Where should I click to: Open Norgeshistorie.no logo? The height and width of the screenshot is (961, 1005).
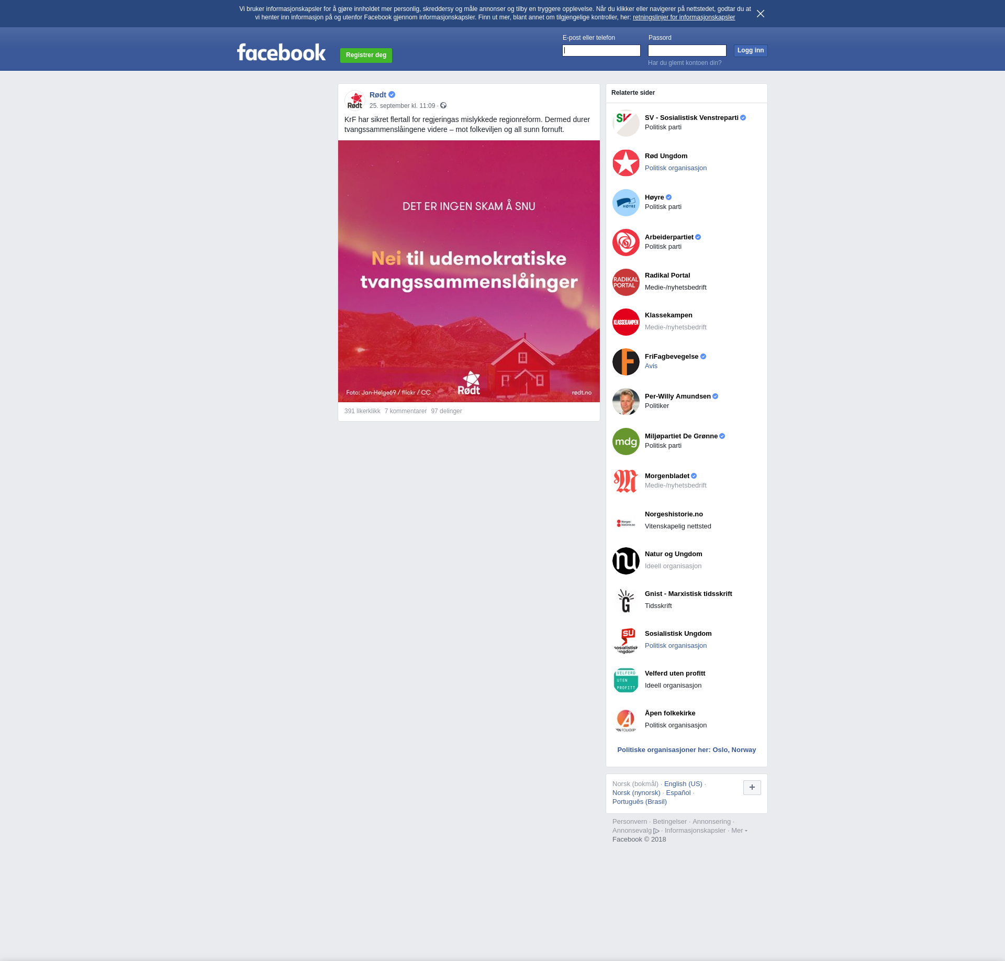(626, 521)
